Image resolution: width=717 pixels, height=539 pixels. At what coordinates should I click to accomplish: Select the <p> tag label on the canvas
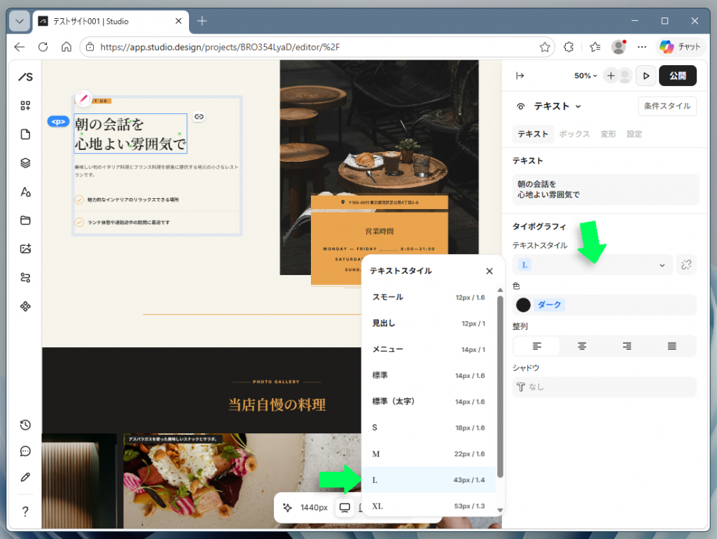(58, 122)
